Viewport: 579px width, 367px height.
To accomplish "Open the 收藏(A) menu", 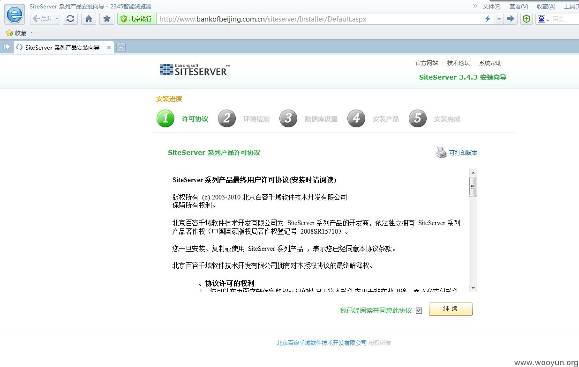I will [546, 7].
